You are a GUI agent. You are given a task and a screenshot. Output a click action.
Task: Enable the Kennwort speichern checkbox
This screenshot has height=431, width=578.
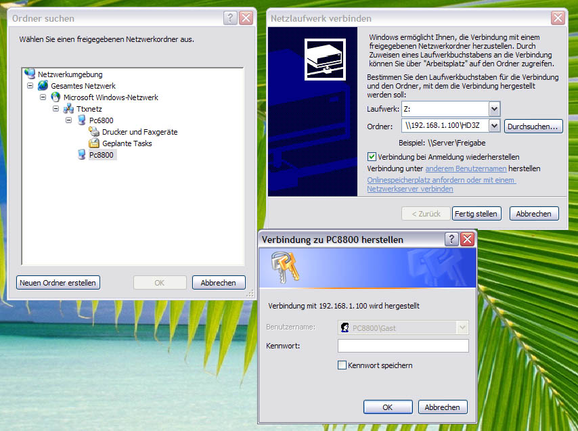point(342,365)
